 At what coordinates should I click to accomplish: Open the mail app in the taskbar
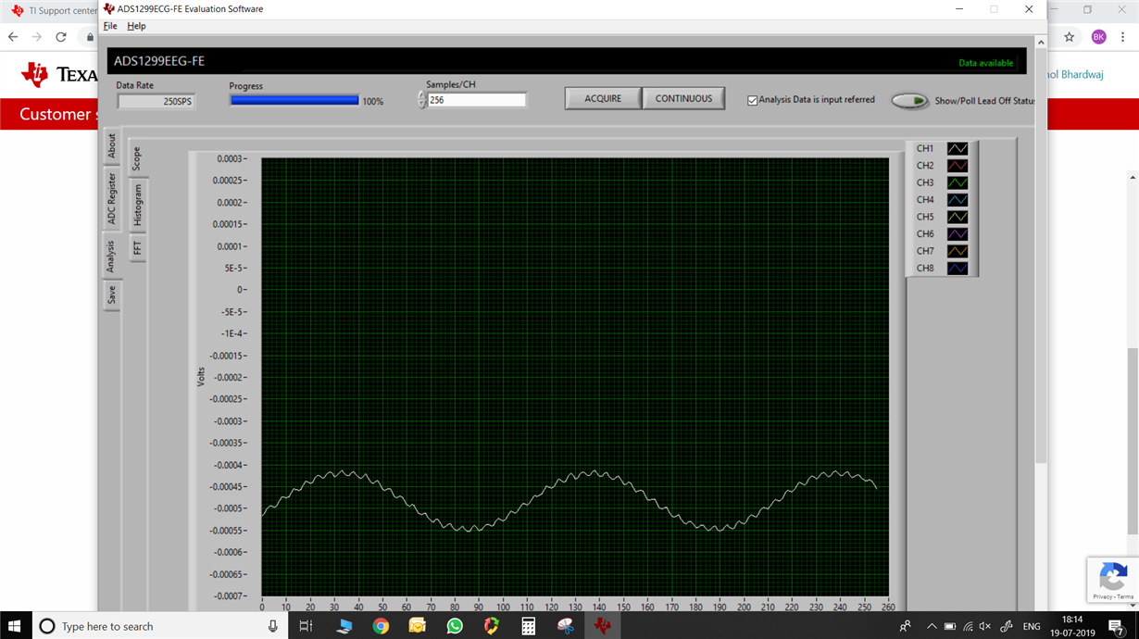click(x=417, y=626)
